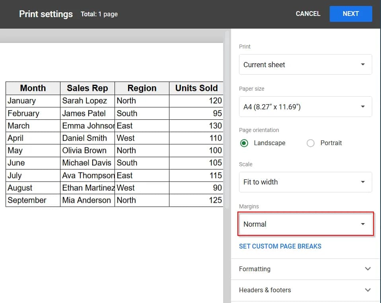The image size is (381, 303).
Task: Expand the Headers & footers section
Action: [x=305, y=290]
